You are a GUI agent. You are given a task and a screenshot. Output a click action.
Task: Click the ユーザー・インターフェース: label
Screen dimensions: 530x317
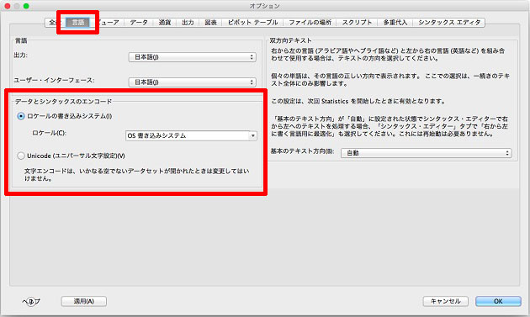pos(54,81)
